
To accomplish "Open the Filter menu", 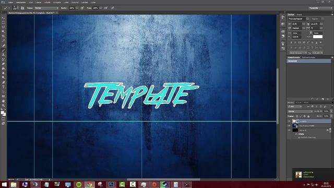I will pos(66,2).
